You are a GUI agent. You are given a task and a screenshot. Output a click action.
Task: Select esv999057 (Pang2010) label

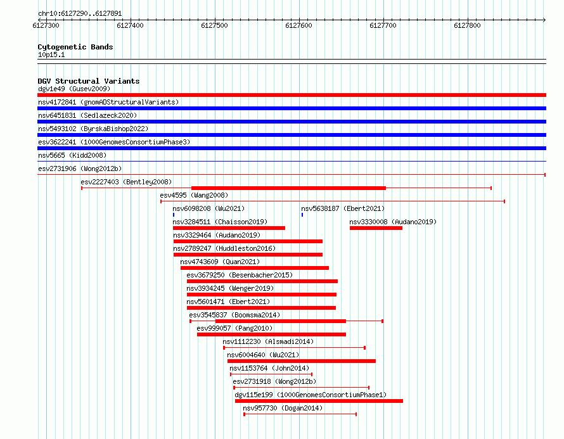tap(234, 328)
